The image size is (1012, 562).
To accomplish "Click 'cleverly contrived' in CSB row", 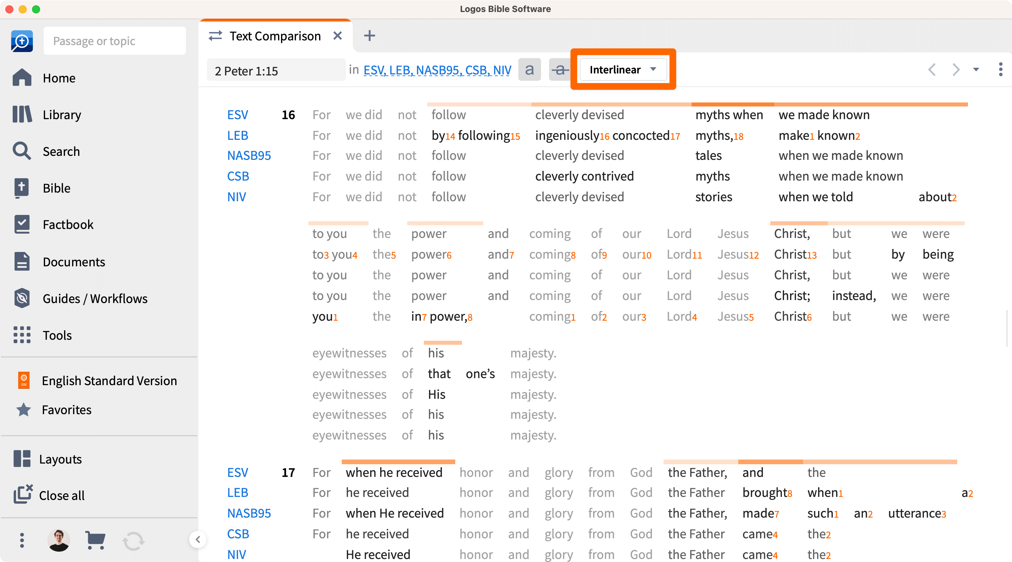I will [x=584, y=176].
